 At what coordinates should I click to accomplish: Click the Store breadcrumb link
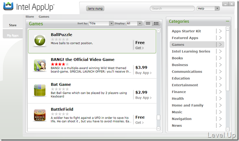coord(30,17)
